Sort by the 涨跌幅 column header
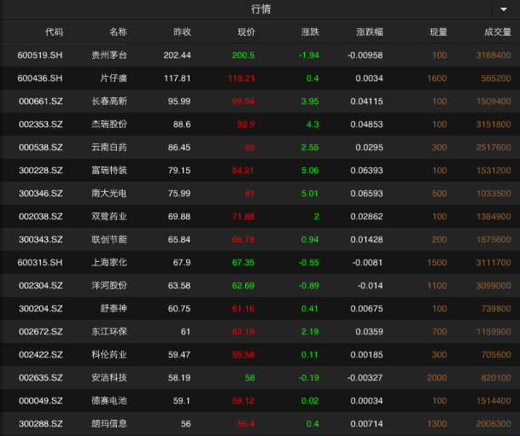This screenshot has width=520, height=436. coord(370,32)
